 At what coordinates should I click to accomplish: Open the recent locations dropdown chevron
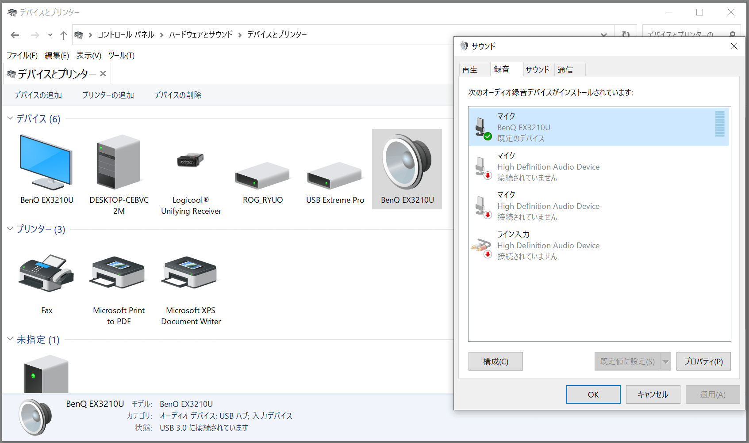point(50,35)
